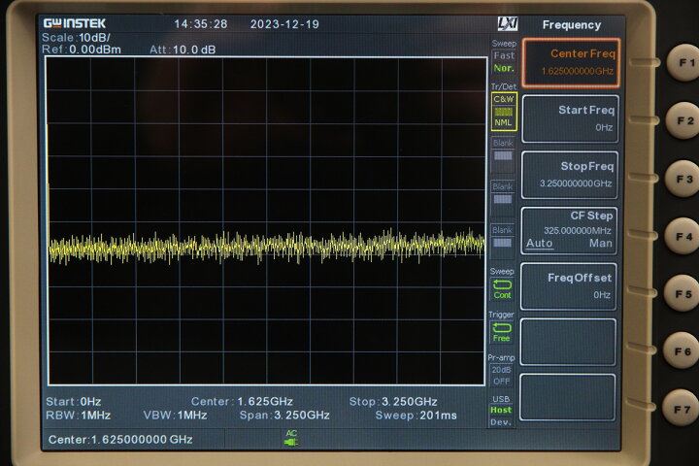This screenshot has height=466, width=699.
Task: Click the Sweep Cont icon
Action: [x=502, y=289]
